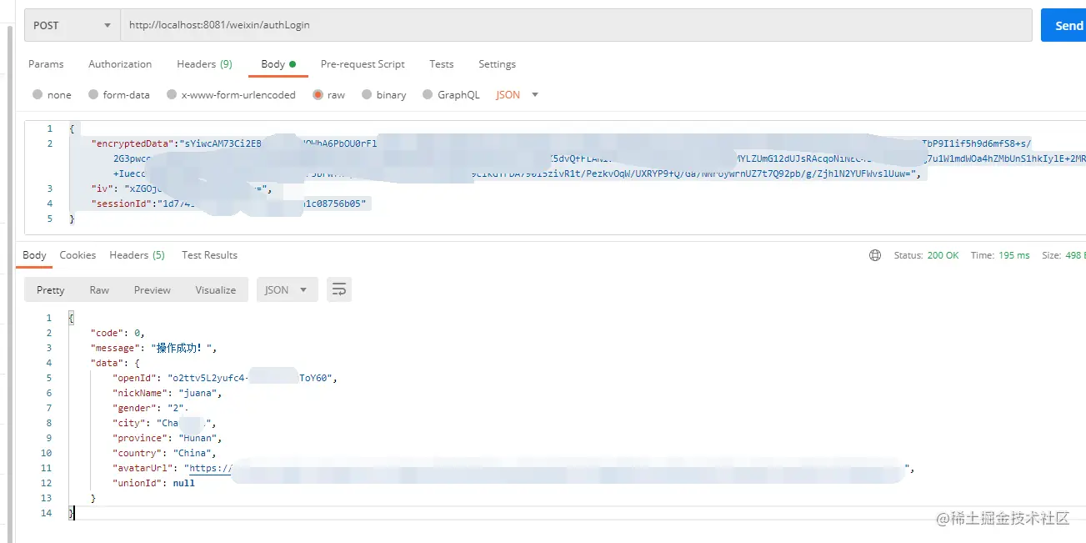
Task: Click the Time: 195 ms indicator
Action: coord(1000,255)
